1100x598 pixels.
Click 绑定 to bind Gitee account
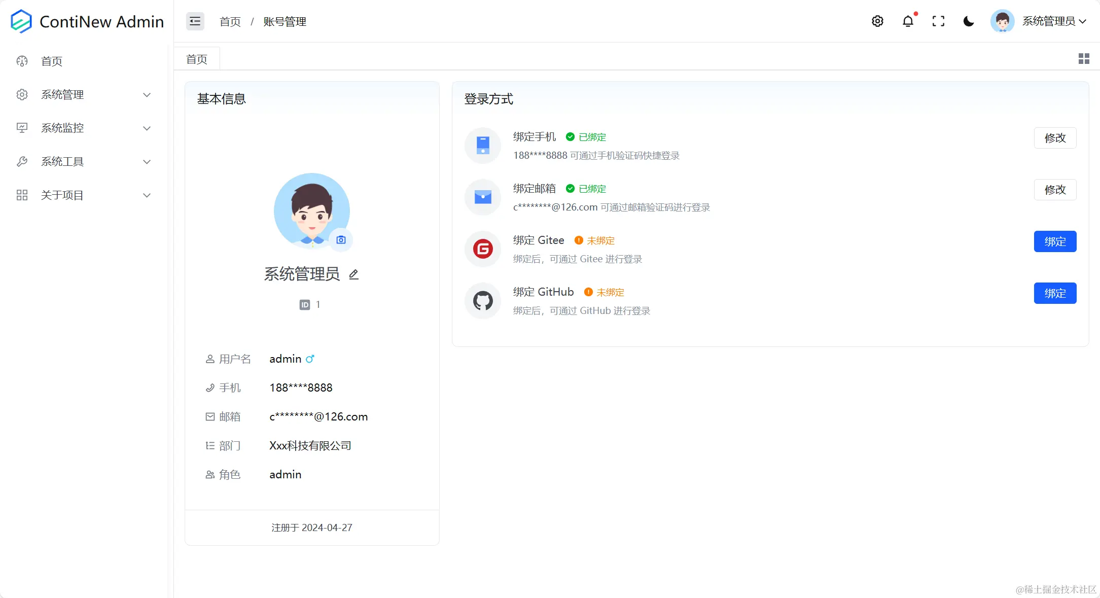point(1055,241)
